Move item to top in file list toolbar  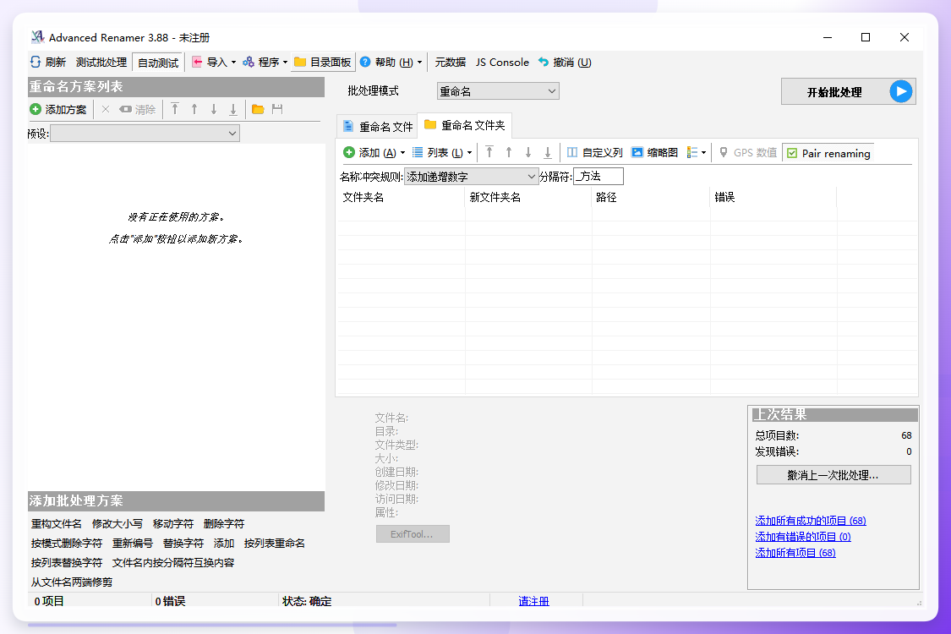click(x=489, y=152)
